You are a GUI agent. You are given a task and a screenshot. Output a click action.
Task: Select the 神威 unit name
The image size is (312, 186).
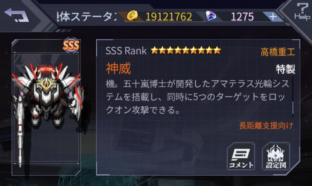pyautogui.click(x=119, y=68)
